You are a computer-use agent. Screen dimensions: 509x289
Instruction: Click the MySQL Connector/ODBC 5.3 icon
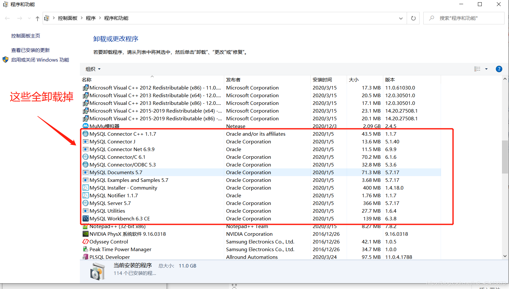tap(85, 165)
